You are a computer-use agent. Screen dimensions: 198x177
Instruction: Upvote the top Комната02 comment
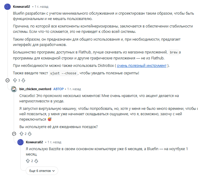tap(15, 80)
